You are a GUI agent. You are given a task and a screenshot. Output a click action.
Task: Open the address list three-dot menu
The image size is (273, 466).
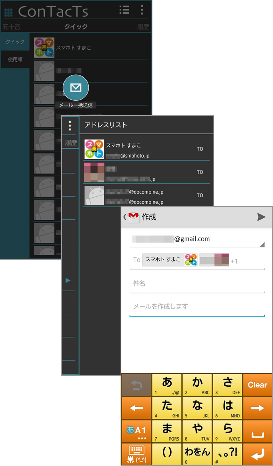(x=69, y=125)
